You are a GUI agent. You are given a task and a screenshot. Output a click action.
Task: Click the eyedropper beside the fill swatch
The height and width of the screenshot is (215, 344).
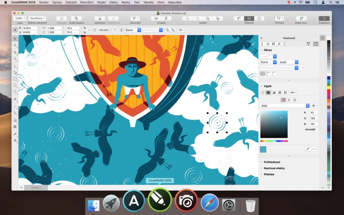click(307, 149)
